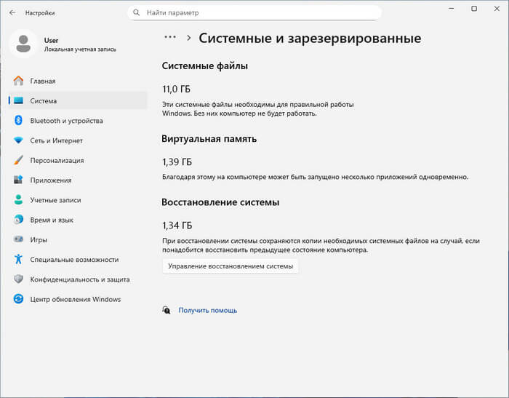Click the Найти параметр search field
The height and width of the screenshot is (398, 509).
[254, 13]
